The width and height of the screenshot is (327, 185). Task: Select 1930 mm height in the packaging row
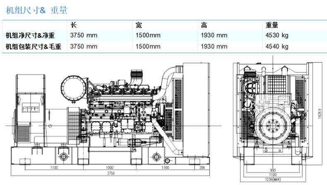coord(214,46)
